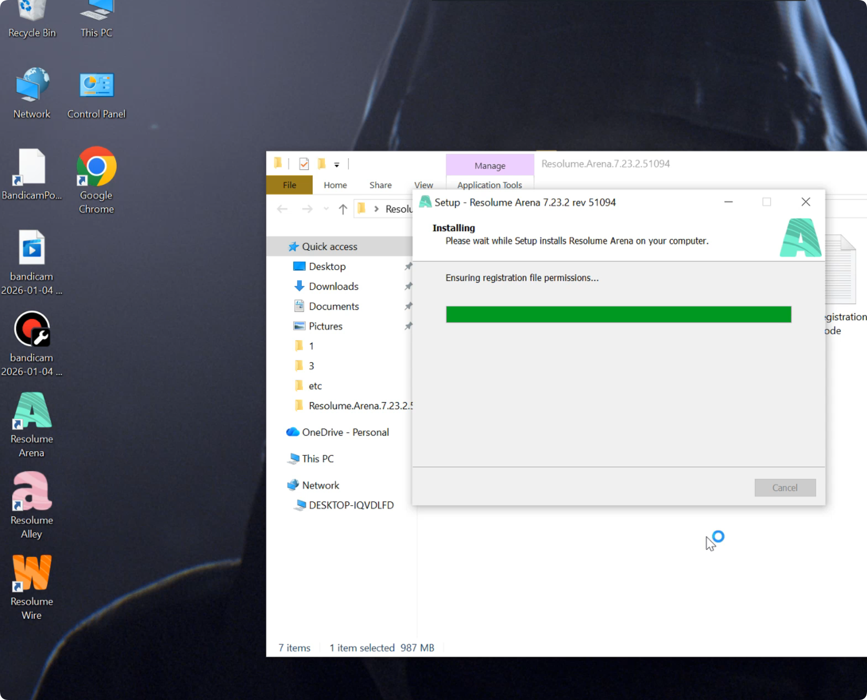Click the Up arrow in File Explorer
The height and width of the screenshot is (700, 867).
pos(343,209)
